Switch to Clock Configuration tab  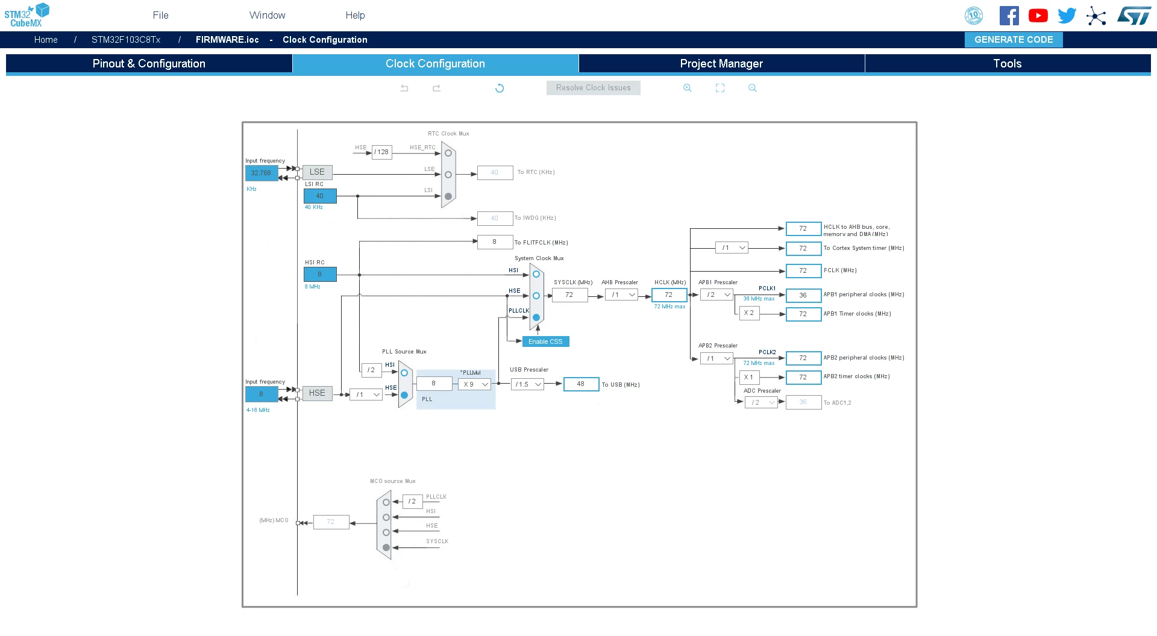coord(435,64)
